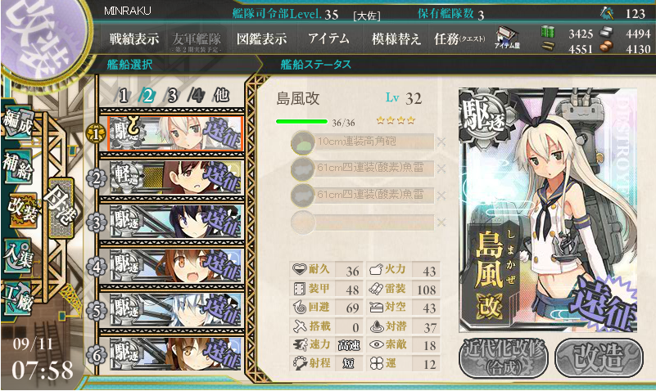Screen dimensions: 656x391
Task: Select the 改装 remodel sidebar icon
Action: click(24, 210)
